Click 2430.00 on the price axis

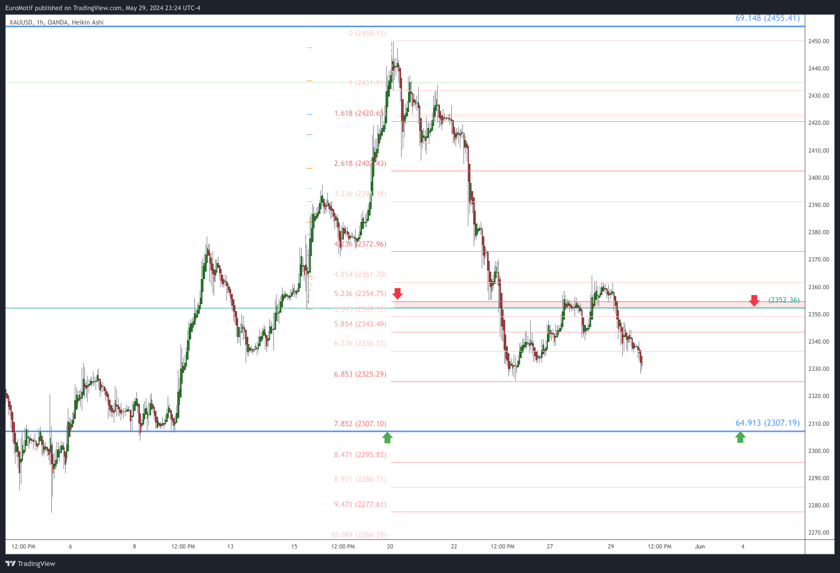click(x=819, y=95)
